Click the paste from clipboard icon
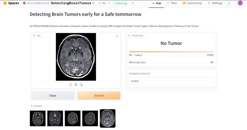This screenshot has width=247, height=130. pyautogui.click(x=81, y=84)
